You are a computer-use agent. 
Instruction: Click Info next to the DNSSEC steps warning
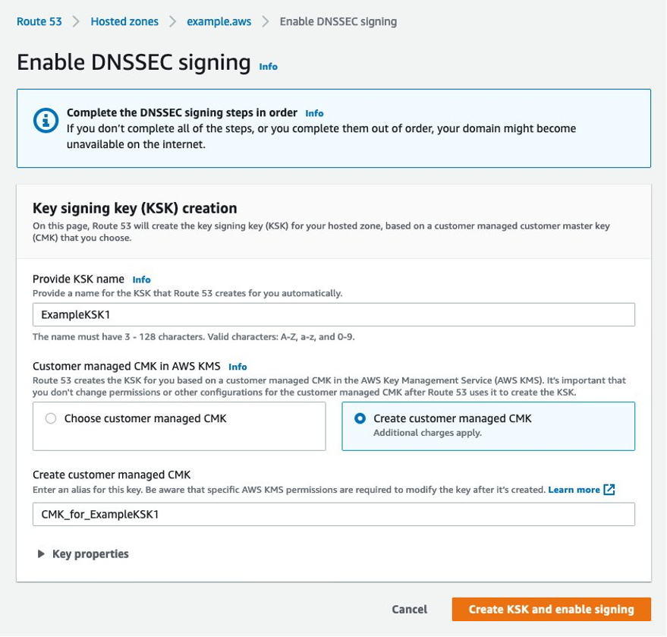point(314,112)
